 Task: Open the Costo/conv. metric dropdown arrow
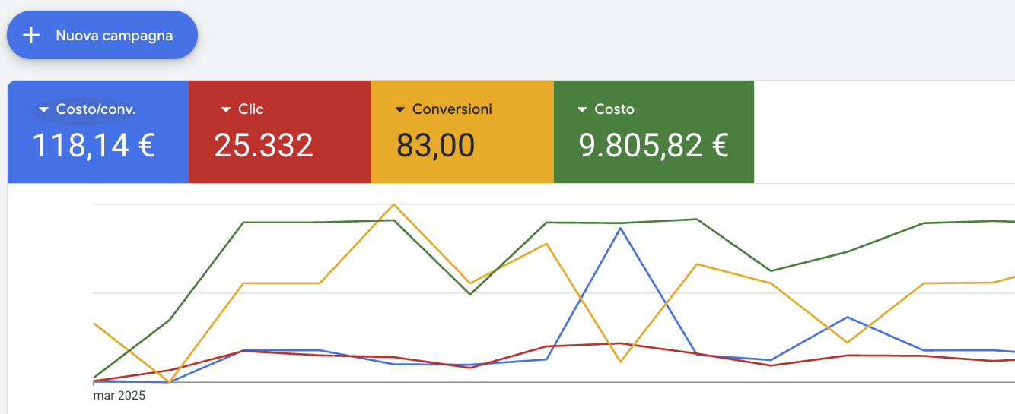[x=44, y=110]
